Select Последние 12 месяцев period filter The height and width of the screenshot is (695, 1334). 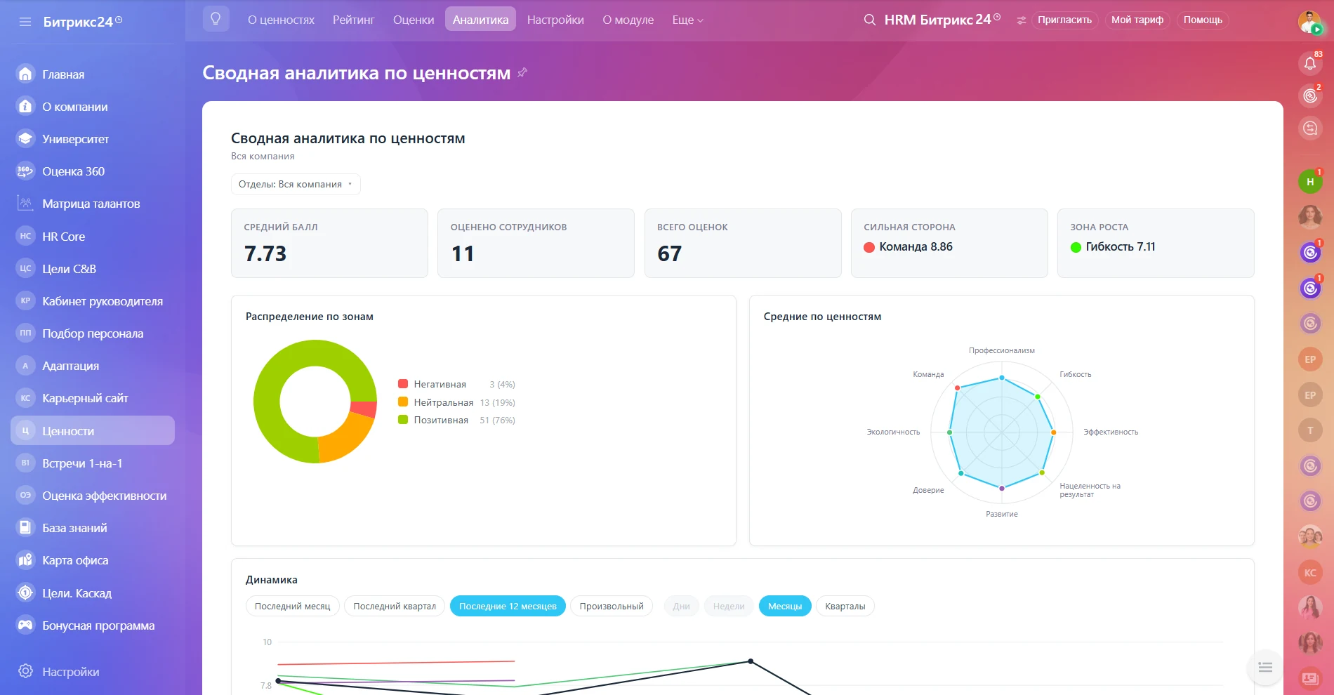tap(508, 606)
